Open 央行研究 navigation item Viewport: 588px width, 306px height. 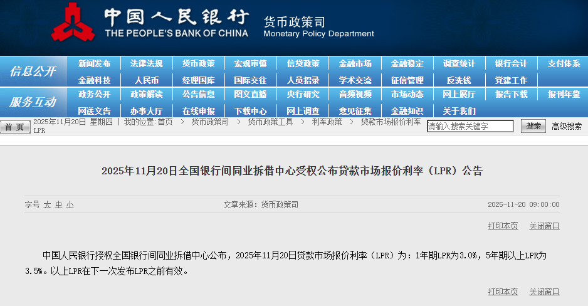pyautogui.click(x=303, y=95)
